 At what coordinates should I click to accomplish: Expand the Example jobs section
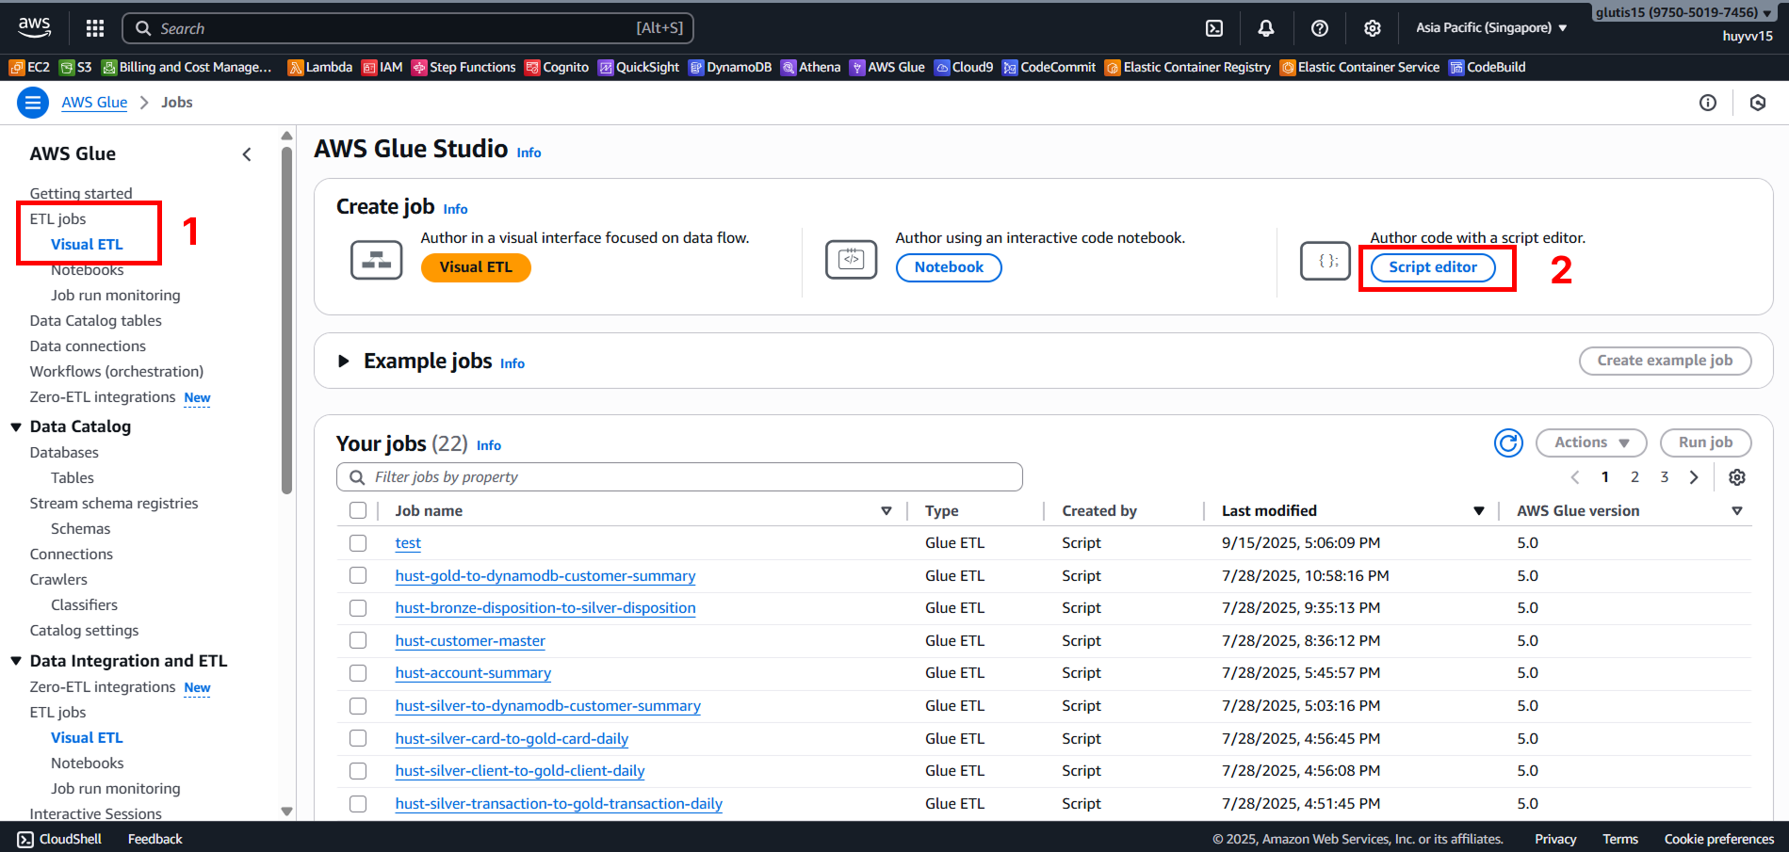click(x=344, y=362)
